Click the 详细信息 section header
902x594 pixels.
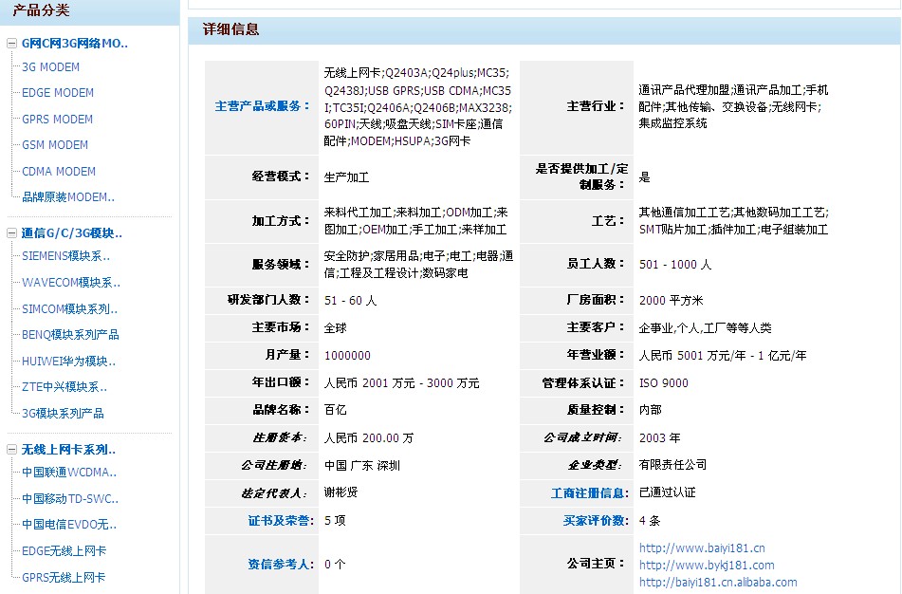[230, 29]
